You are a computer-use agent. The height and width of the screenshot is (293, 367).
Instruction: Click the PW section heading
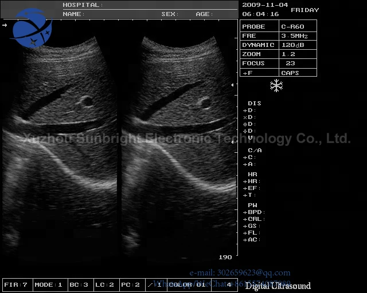click(x=252, y=205)
